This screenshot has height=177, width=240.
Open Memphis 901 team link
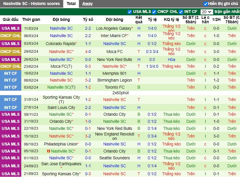(x=114, y=73)
